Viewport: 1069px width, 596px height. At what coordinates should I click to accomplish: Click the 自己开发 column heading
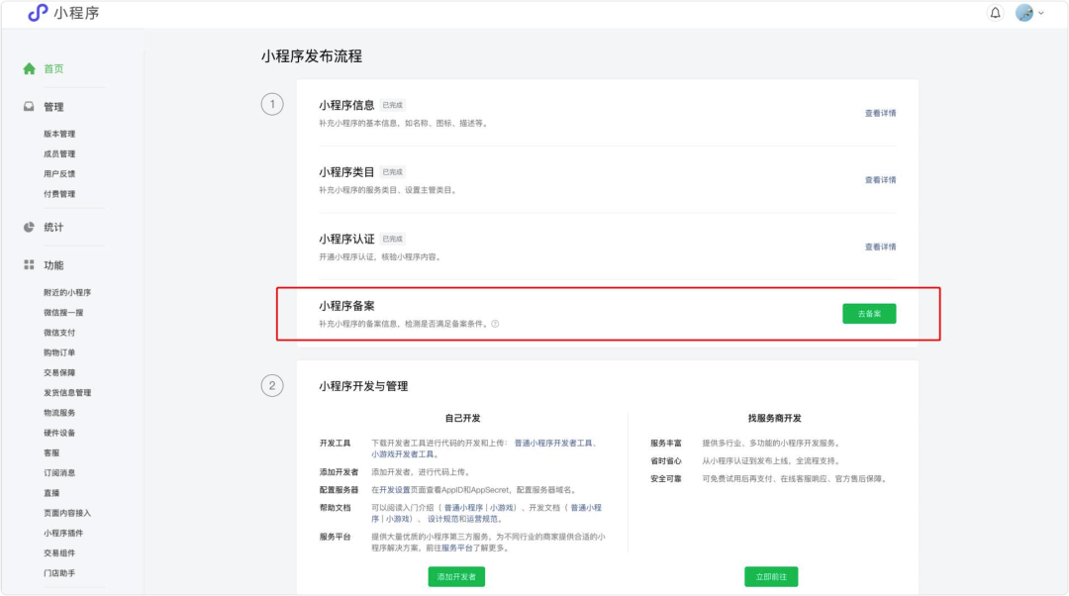[x=463, y=418]
